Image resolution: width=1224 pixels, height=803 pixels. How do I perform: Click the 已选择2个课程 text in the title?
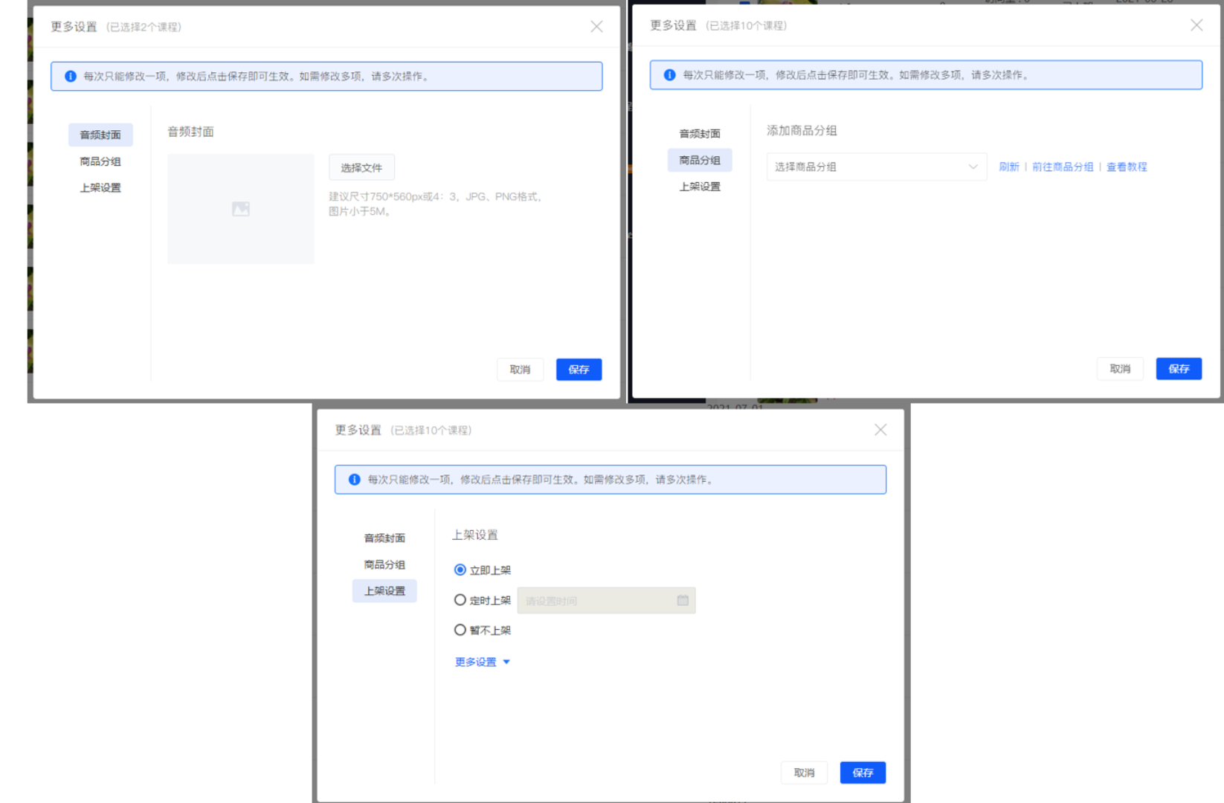point(144,27)
